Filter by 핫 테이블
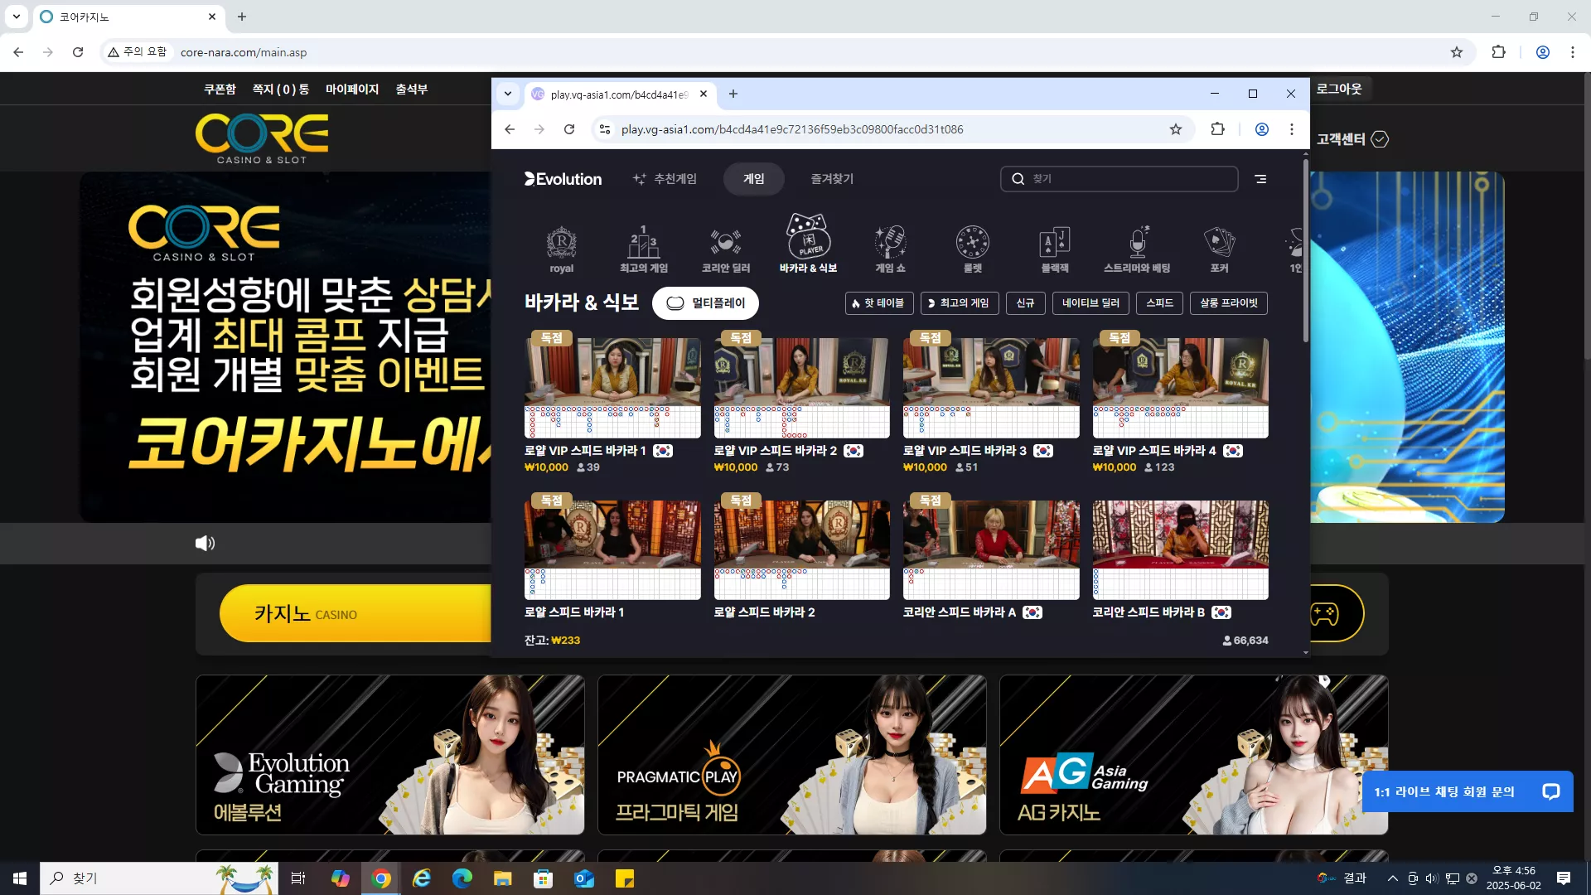 point(879,303)
